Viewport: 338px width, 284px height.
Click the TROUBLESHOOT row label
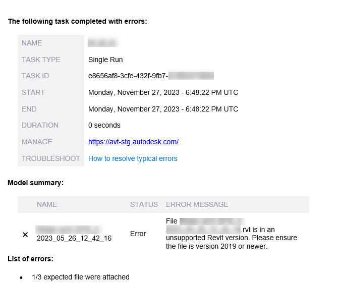(51, 158)
